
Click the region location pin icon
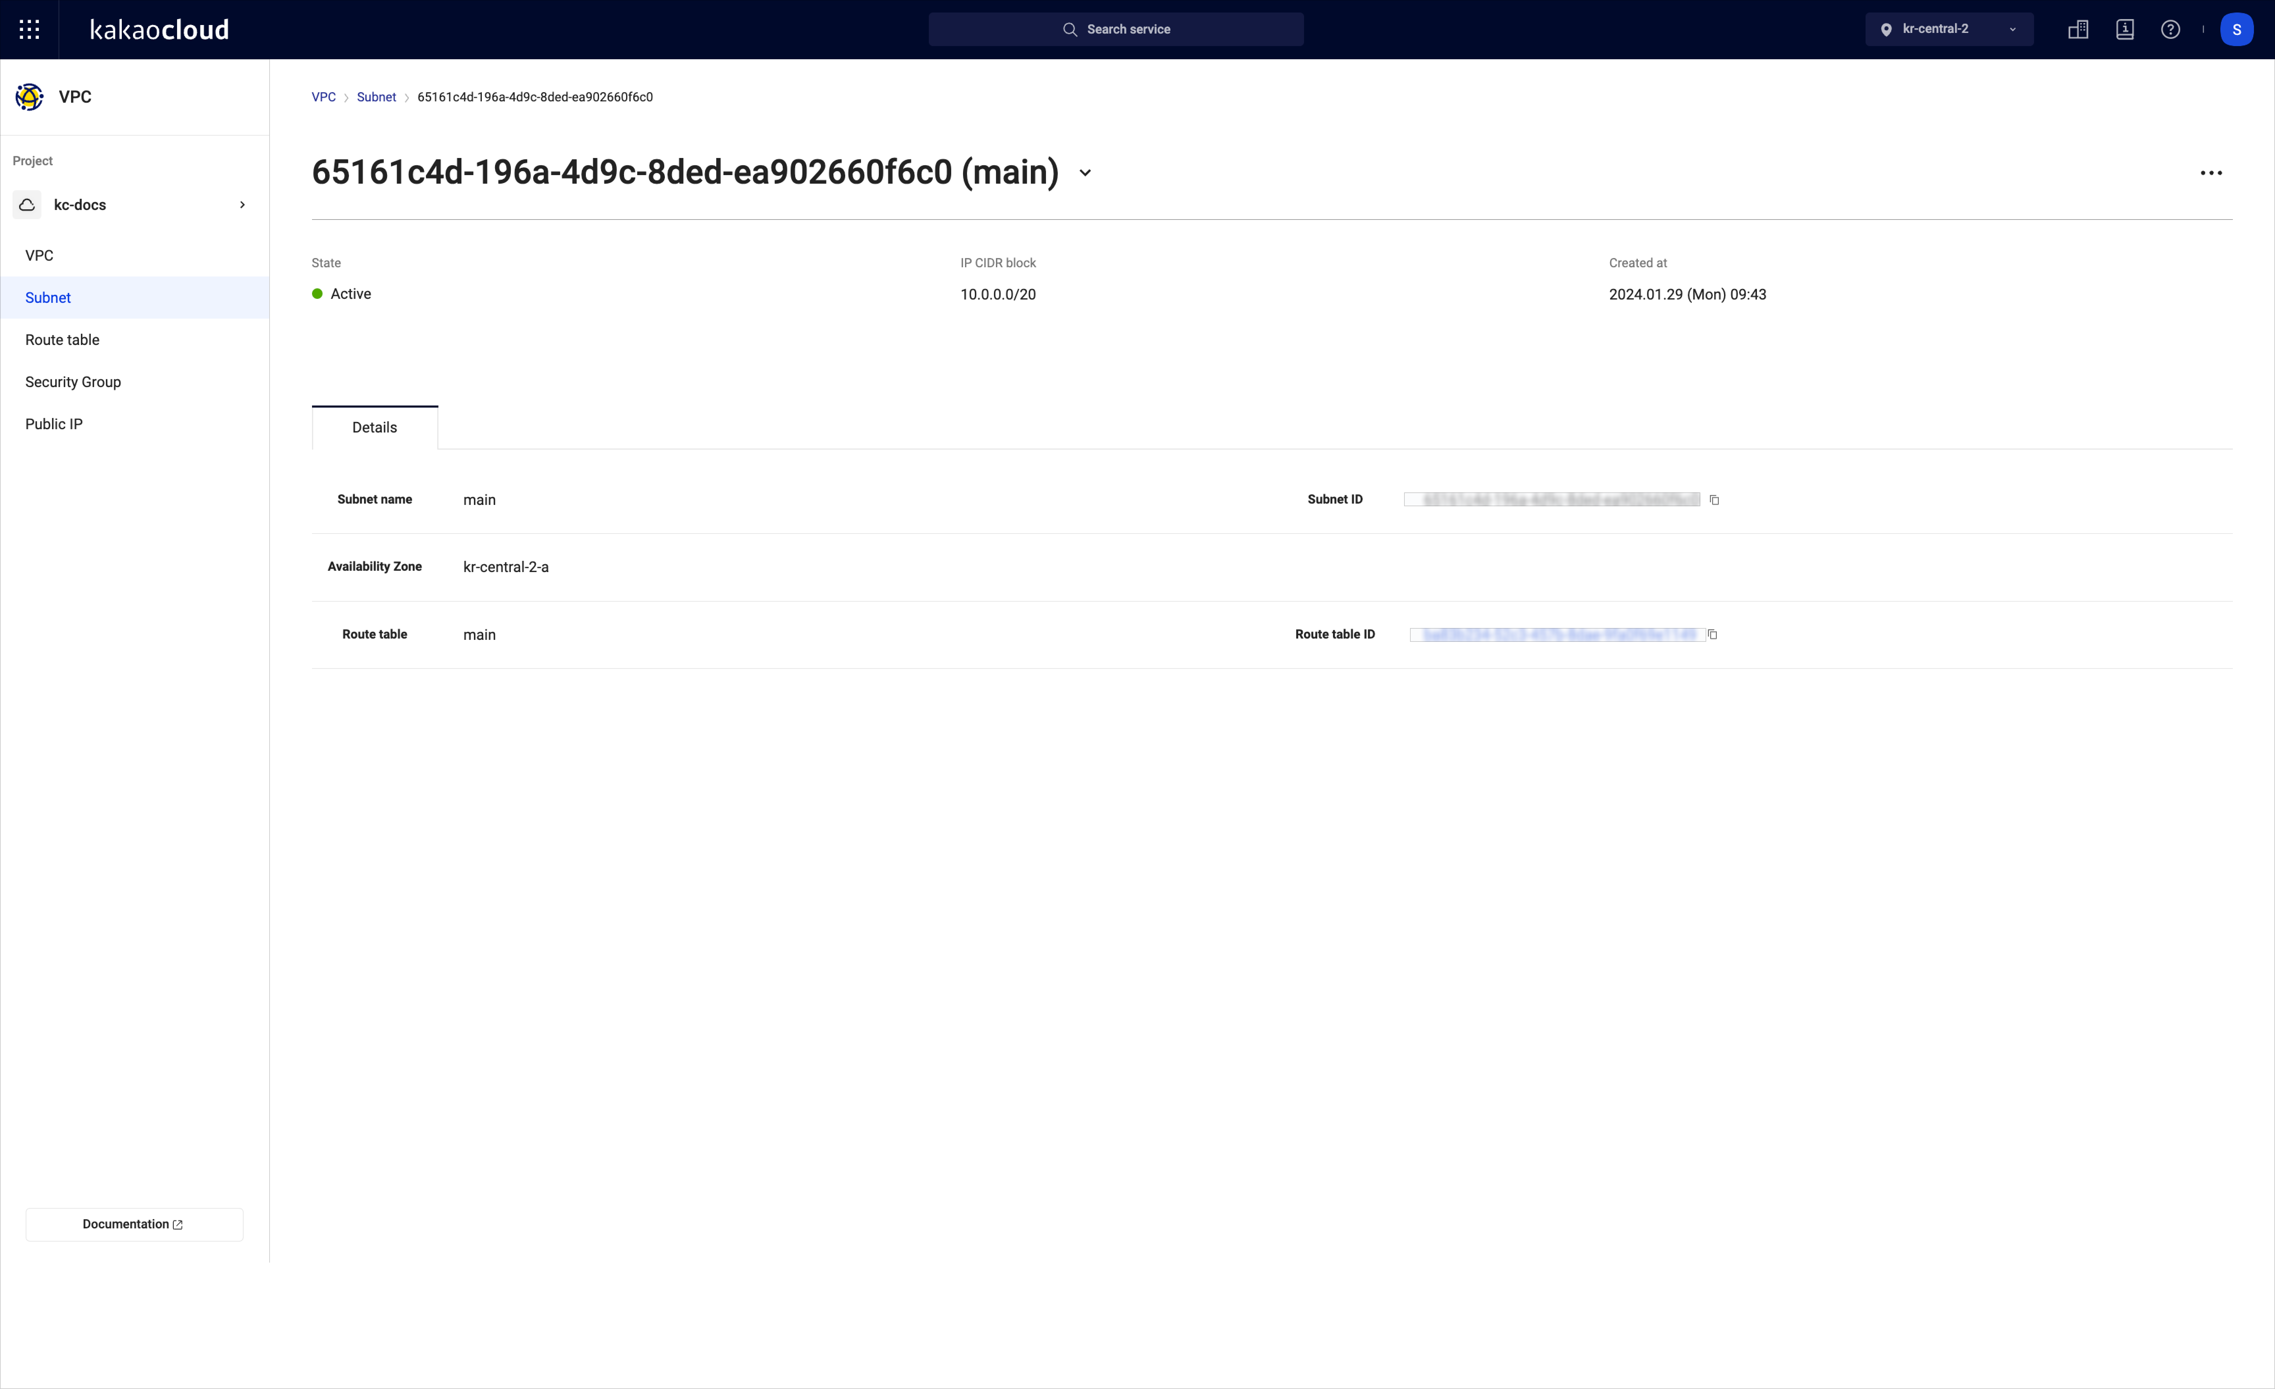tap(1886, 30)
